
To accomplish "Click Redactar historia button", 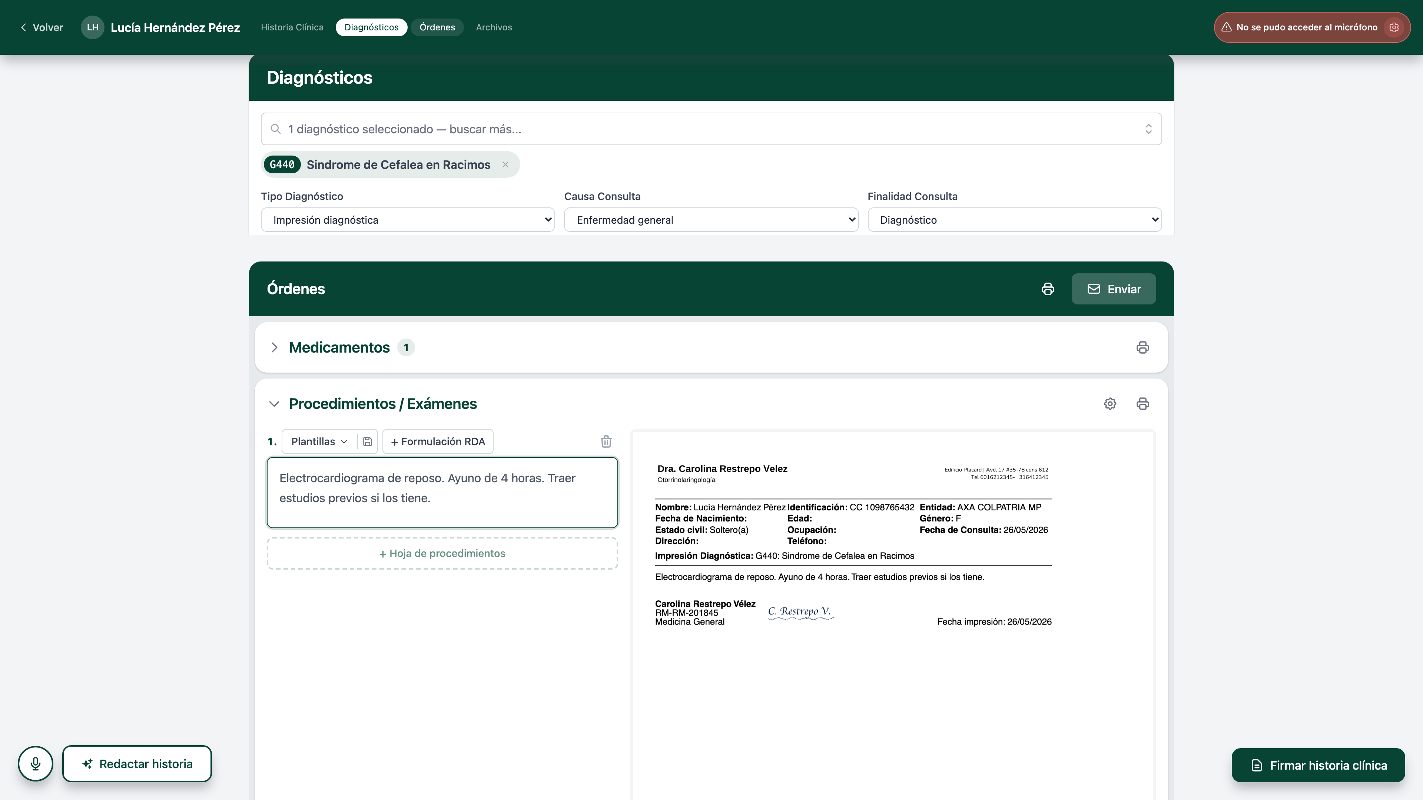I will point(137,764).
